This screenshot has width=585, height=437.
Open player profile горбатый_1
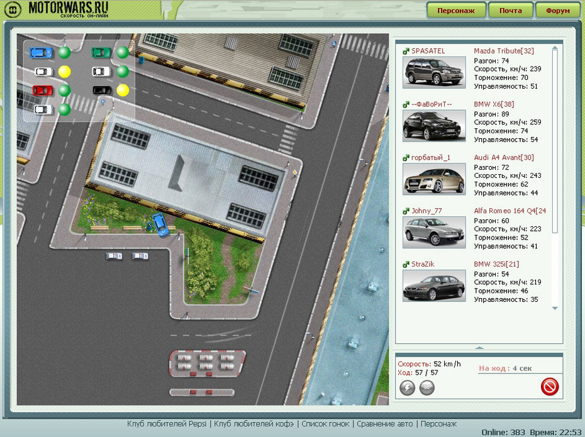430,158
